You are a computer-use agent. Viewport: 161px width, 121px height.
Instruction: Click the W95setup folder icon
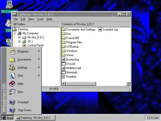64,46
